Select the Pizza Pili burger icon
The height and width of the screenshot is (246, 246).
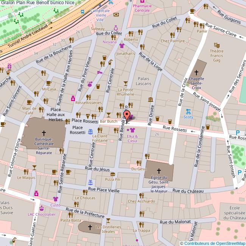112,174
